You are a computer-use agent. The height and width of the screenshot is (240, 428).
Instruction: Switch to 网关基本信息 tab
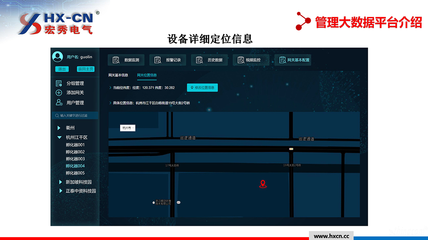(118, 75)
